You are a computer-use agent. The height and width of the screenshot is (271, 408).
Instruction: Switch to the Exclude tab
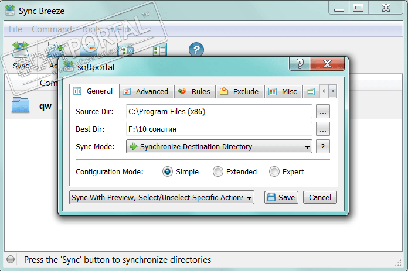tap(240, 91)
